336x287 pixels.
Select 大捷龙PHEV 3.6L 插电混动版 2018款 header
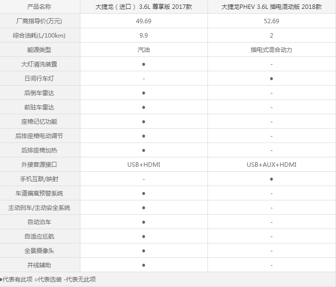[271, 7]
